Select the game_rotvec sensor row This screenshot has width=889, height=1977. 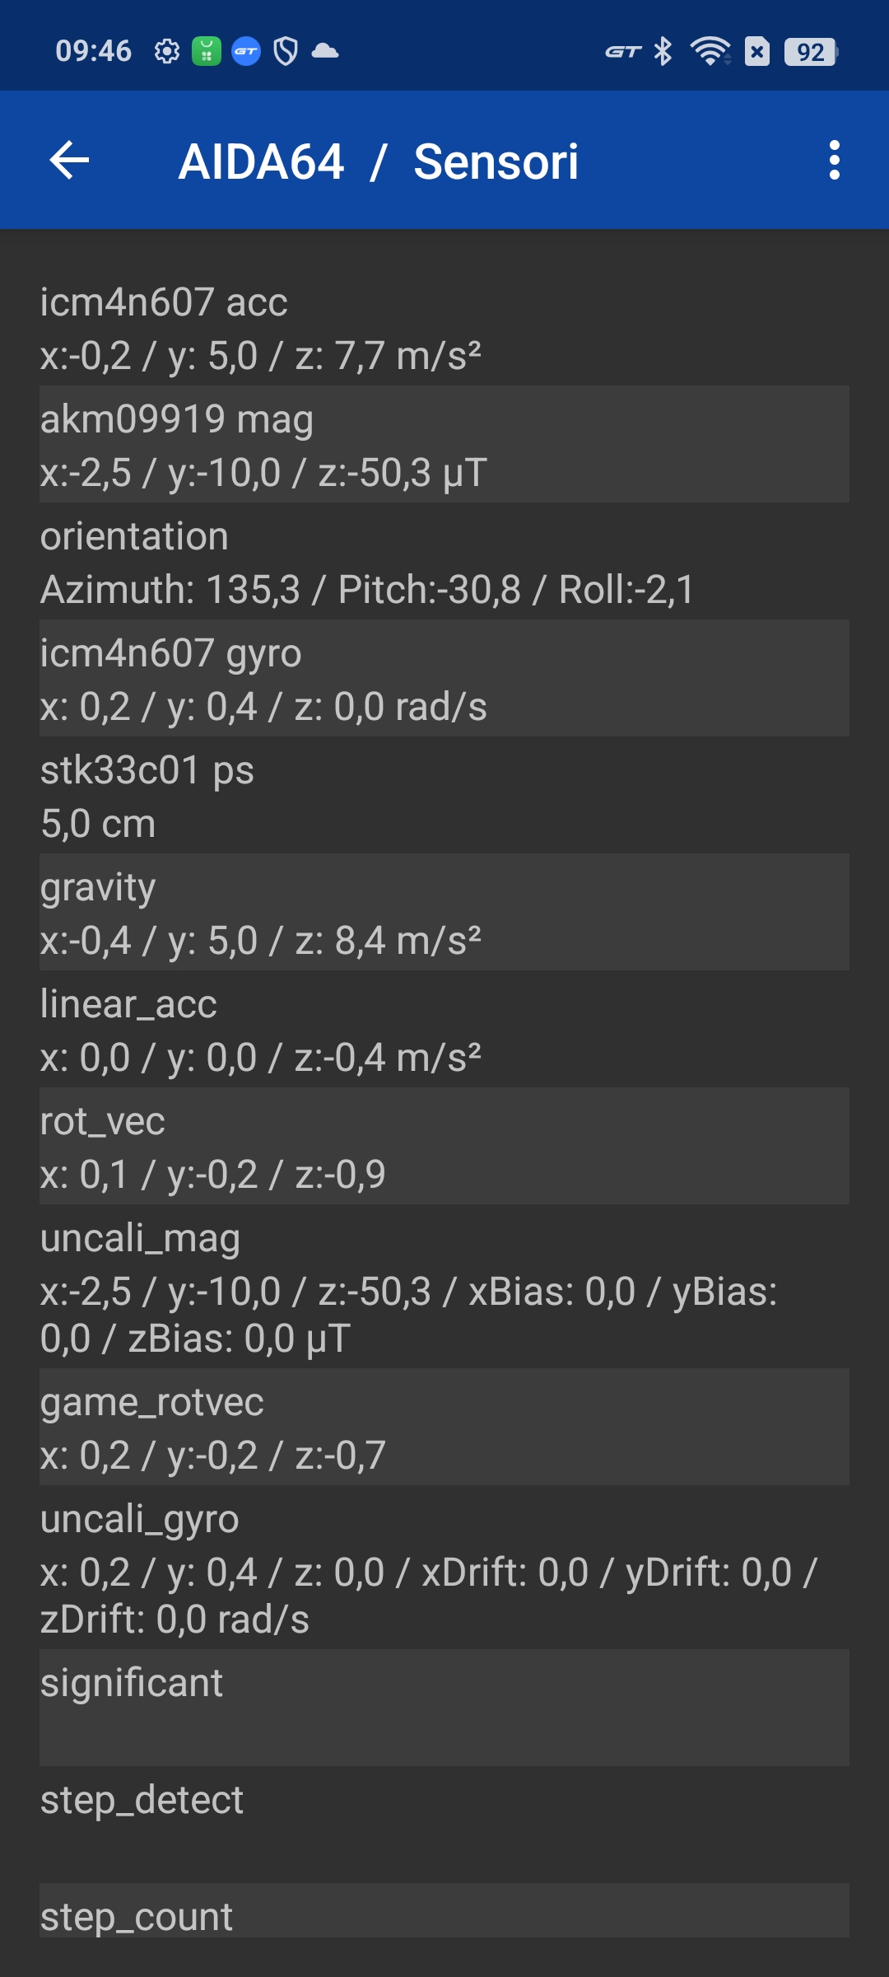click(444, 1428)
